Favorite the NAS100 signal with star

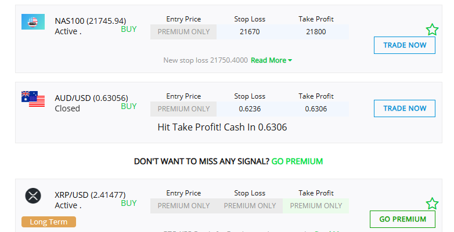(432, 30)
